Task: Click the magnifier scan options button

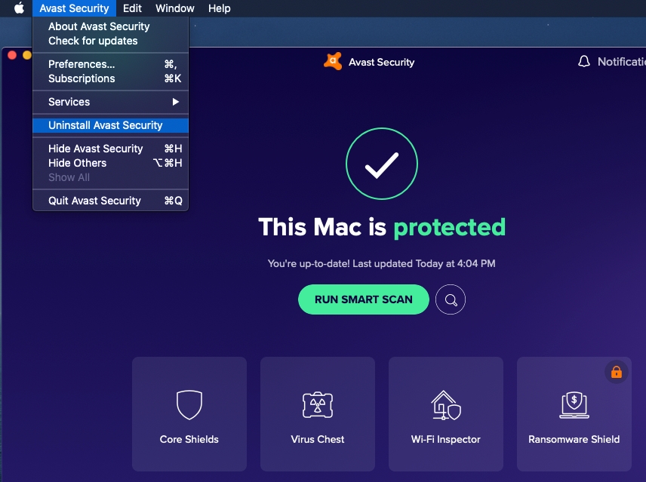Action: point(451,299)
